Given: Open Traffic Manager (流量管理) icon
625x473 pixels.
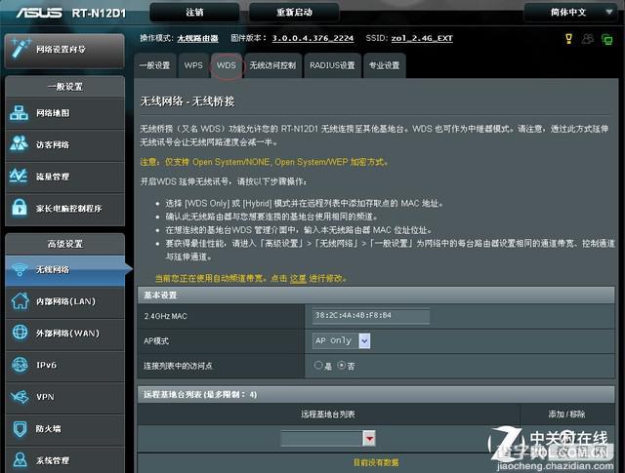Looking at the screenshot, I should pyautogui.click(x=19, y=176).
